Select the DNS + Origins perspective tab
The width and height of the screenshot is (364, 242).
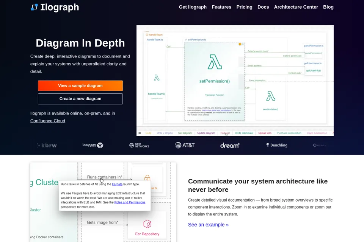165,133
